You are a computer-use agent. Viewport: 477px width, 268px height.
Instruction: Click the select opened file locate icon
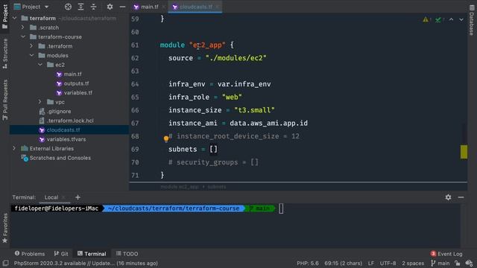tap(68, 7)
